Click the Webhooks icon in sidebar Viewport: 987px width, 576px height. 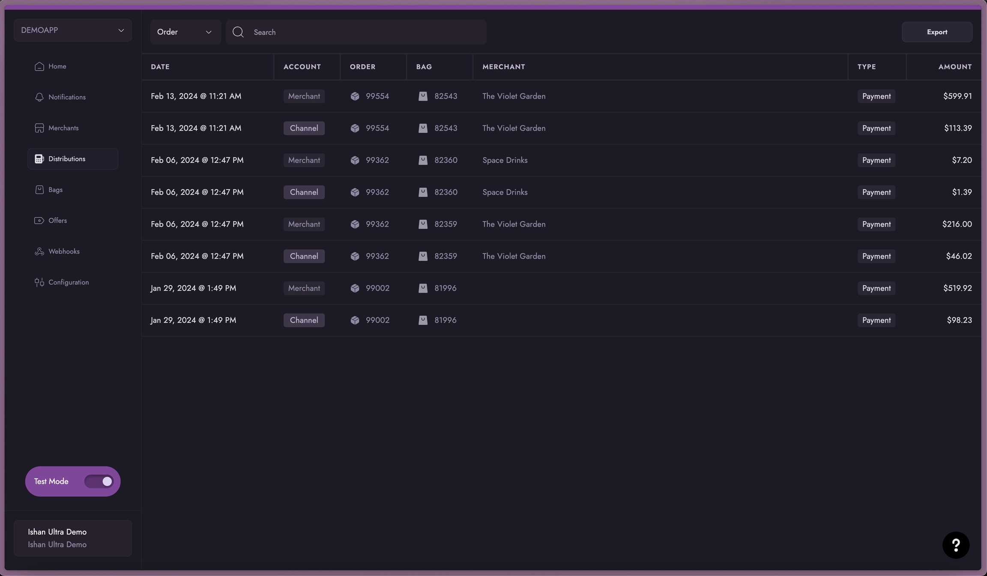(39, 251)
